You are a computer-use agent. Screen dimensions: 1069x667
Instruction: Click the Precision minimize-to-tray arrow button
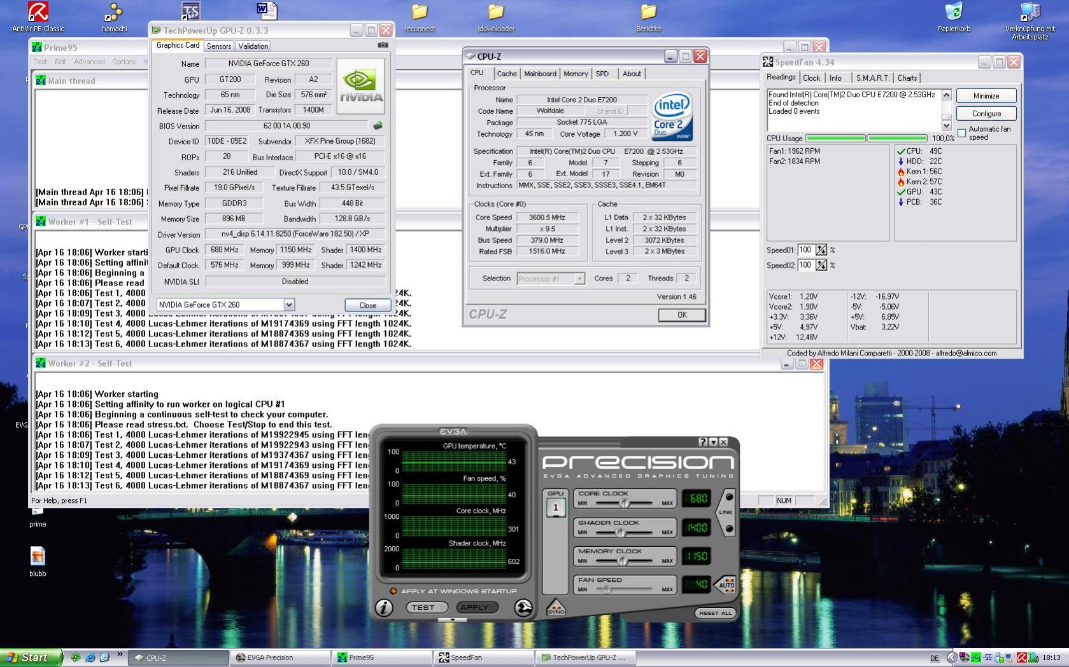713,442
